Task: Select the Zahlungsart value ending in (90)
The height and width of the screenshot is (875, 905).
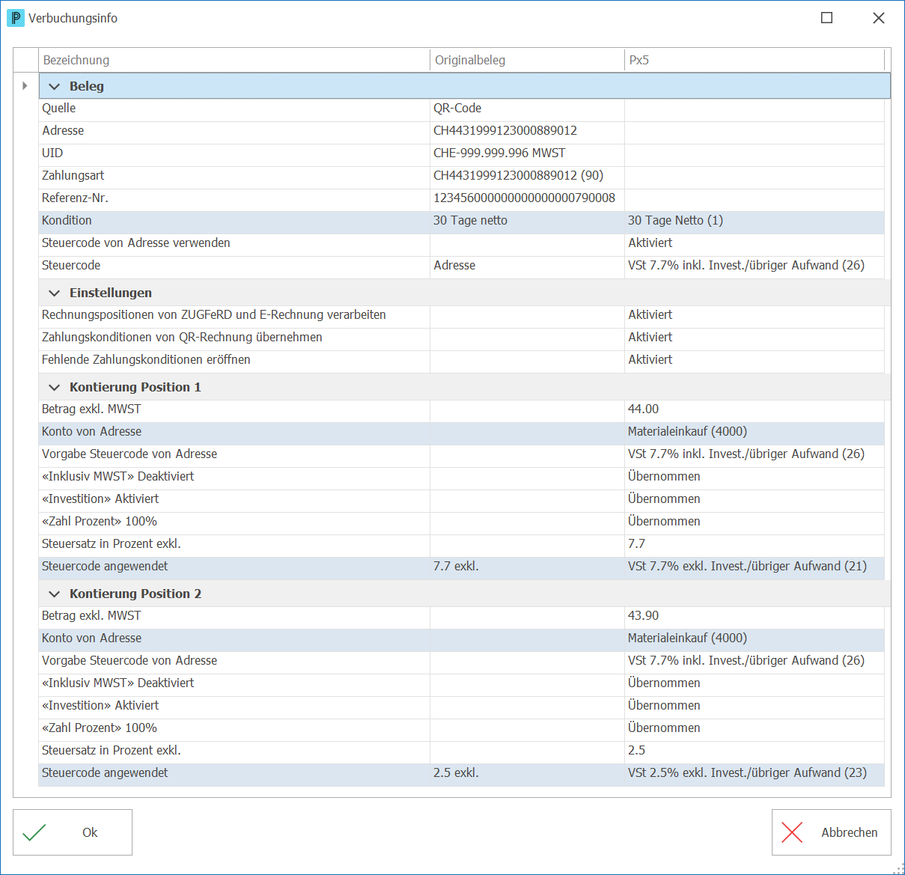Action: coord(518,176)
